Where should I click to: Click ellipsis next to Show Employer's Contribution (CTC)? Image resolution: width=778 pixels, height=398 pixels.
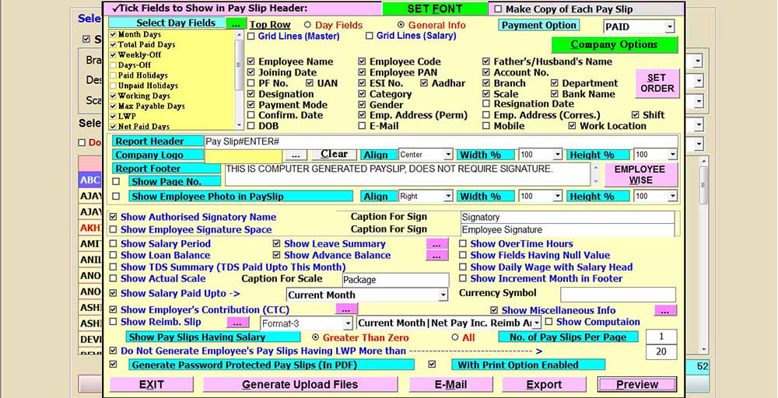click(346, 309)
